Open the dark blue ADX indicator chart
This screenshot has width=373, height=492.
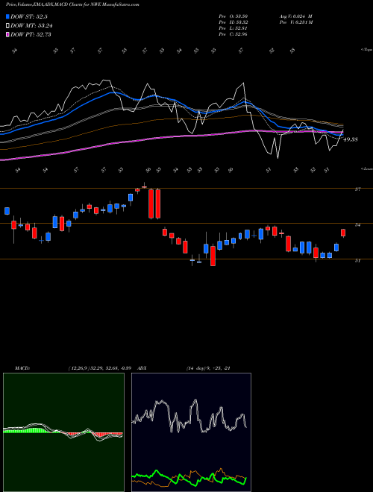[x=191, y=432]
